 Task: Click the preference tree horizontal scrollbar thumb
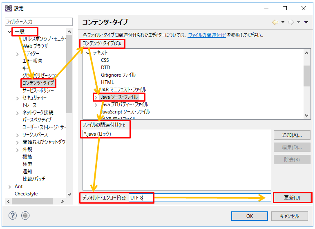coord(32,201)
